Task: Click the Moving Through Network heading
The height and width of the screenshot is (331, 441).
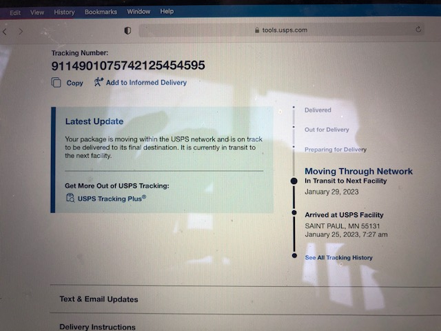Action: point(358,171)
